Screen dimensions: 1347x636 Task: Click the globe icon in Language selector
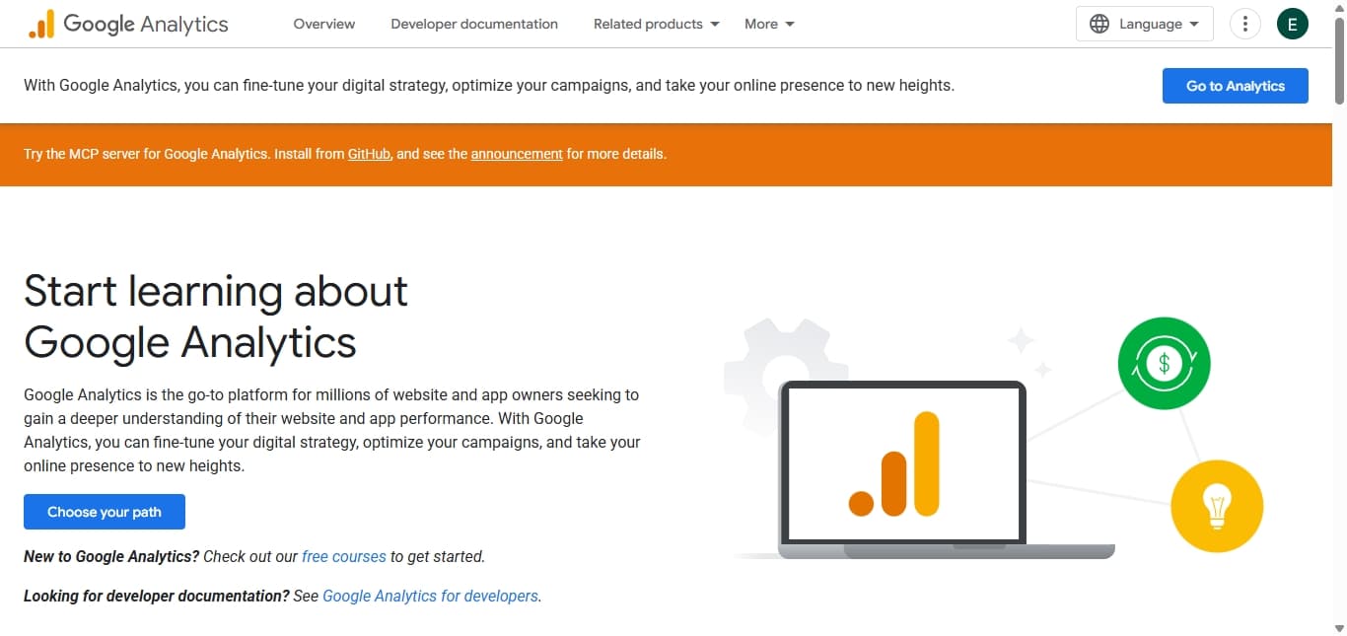tap(1099, 24)
